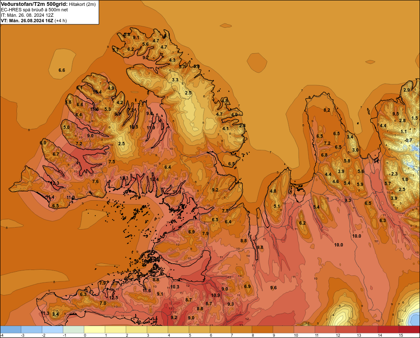Image resolution: width=420 pixels, height=338 pixels.
Task: Select the 12.4 temperature label
Action: point(154,179)
